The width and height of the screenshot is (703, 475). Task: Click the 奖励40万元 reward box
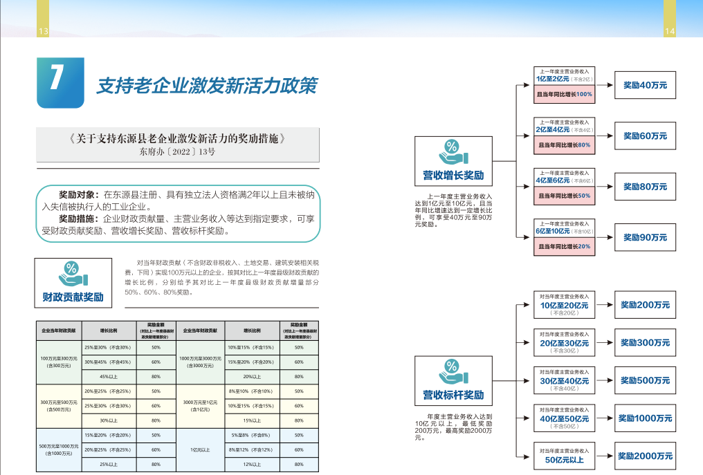click(645, 85)
